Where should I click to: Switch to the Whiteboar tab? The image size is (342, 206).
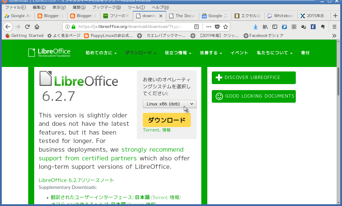[281, 16]
